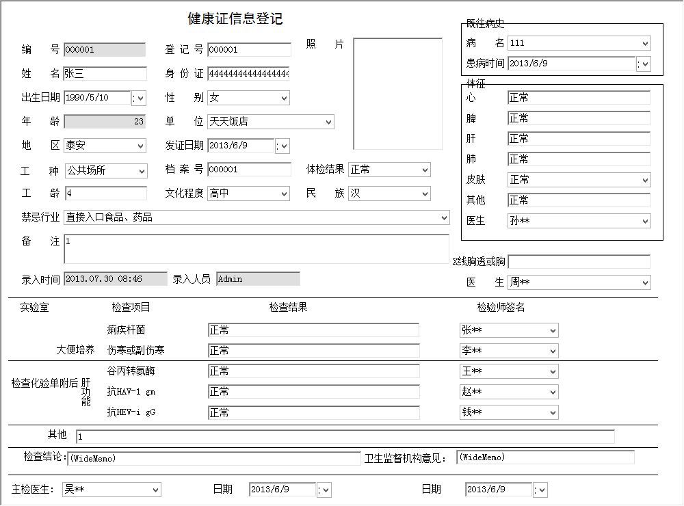Image resolution: width=684 pixels, height=506 pixels.
Task: Expand the 性别 dropdown showing 女
Action: tap(284, 98)
